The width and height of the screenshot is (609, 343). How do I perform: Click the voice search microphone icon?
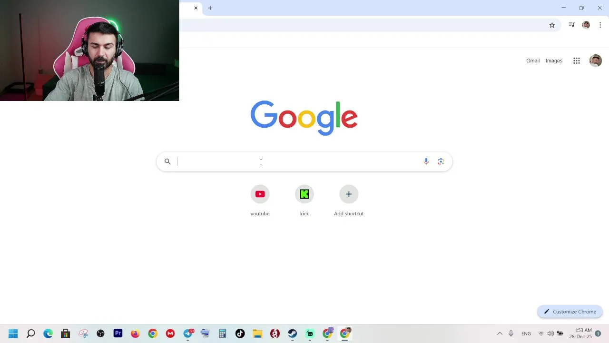click(426, 161)
